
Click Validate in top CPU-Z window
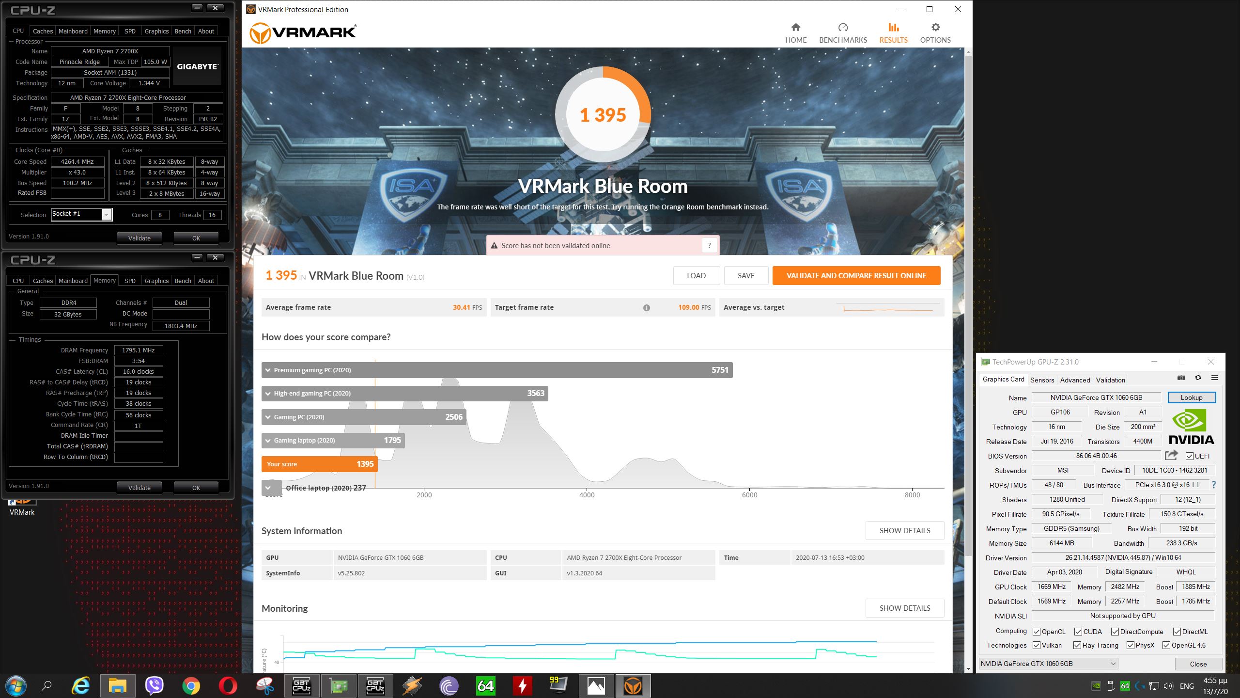click(139, 238)
